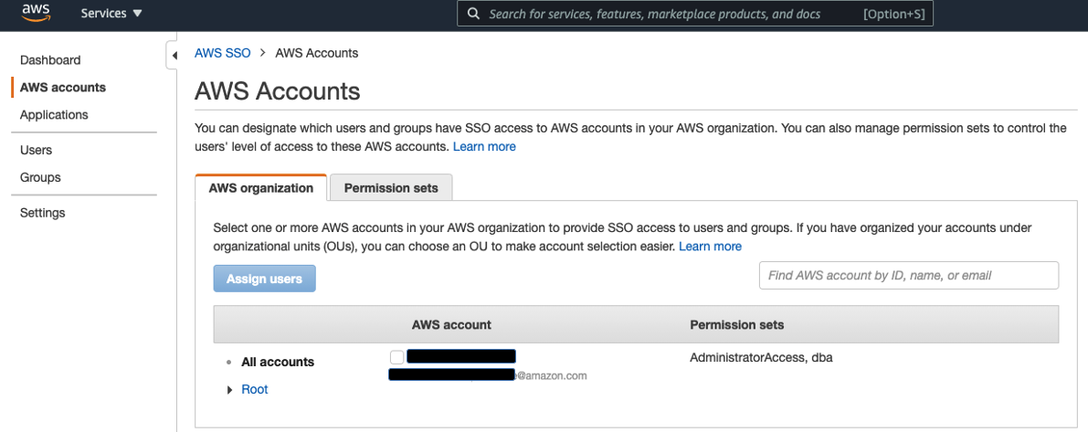The image size is (1088, 432).
Task: Open the AWS SSO breadcrumb link
Action: click(x=222, y=53)
